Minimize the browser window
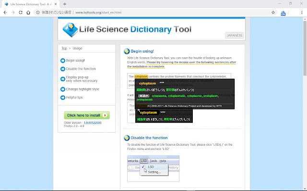307x191 pixels. pos(279,3)
